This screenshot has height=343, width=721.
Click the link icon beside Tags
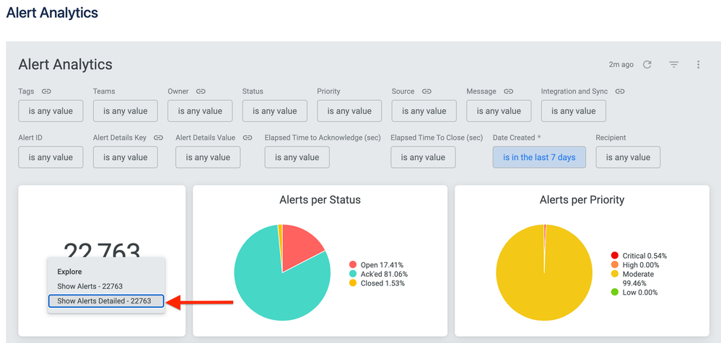[46, 92]
